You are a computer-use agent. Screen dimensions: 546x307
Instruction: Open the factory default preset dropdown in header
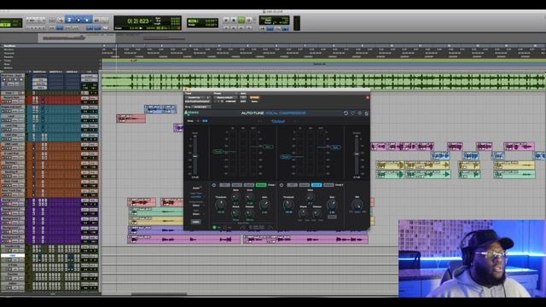225,97
